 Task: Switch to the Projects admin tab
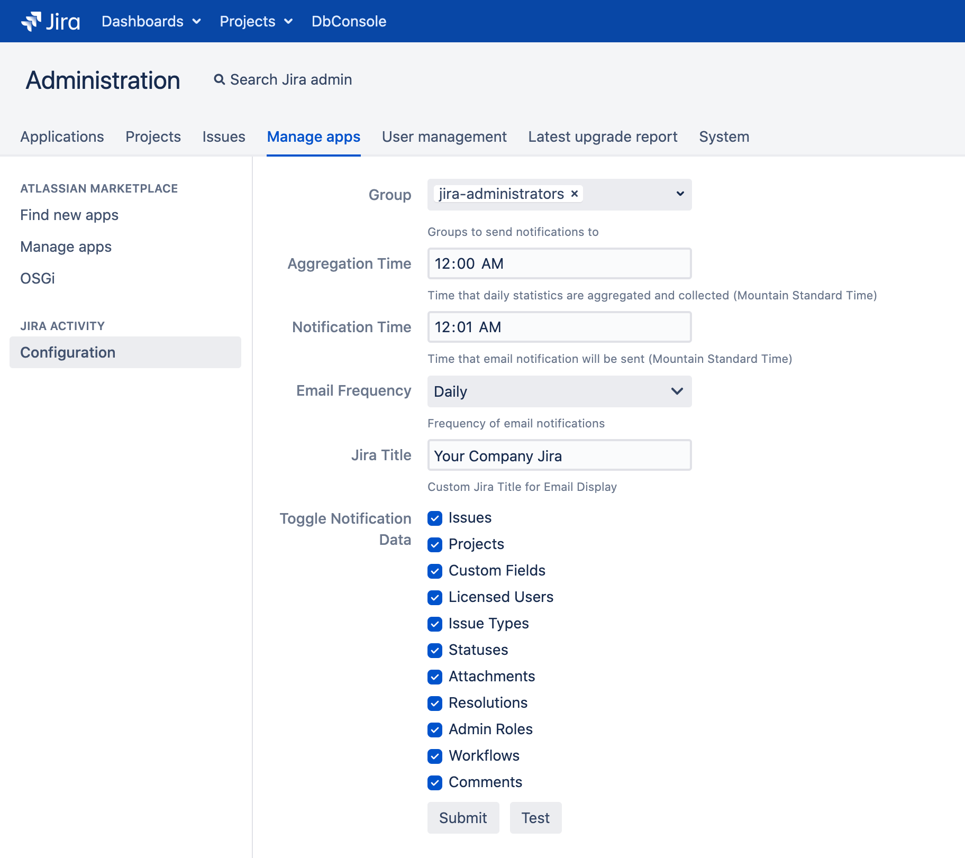153,136
